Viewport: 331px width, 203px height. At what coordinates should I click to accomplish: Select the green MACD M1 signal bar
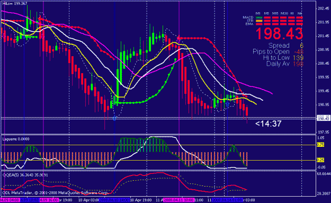click(x=259, y=17)
